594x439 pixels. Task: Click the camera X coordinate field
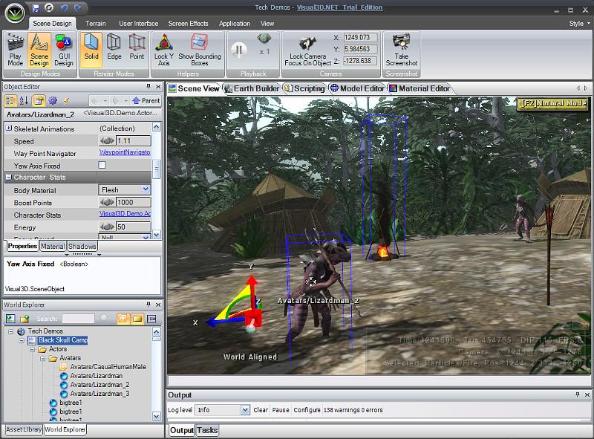(x=360, y=38)
